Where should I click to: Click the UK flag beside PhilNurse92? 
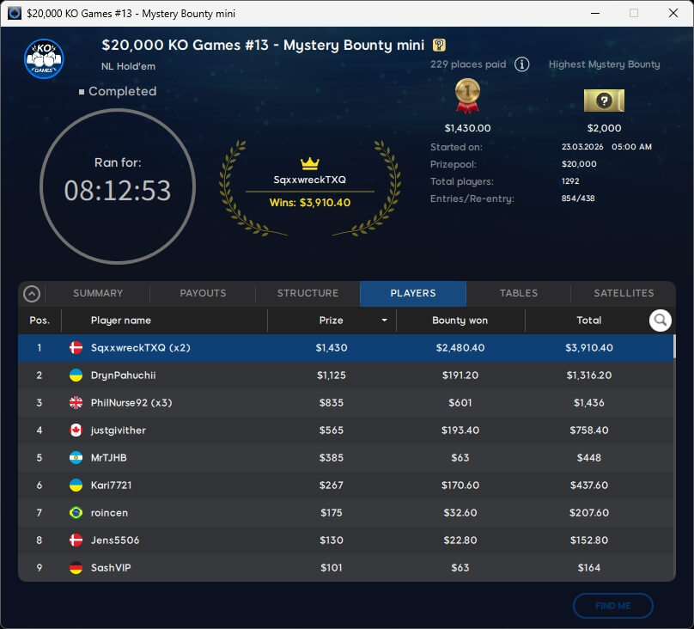[76, 403]
